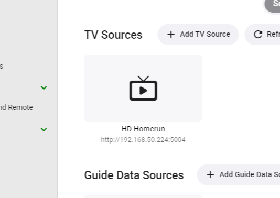Click the gray rounded button at top right
Image resolution: width=280 pixels, height=198 pixels.
point(272,5)
